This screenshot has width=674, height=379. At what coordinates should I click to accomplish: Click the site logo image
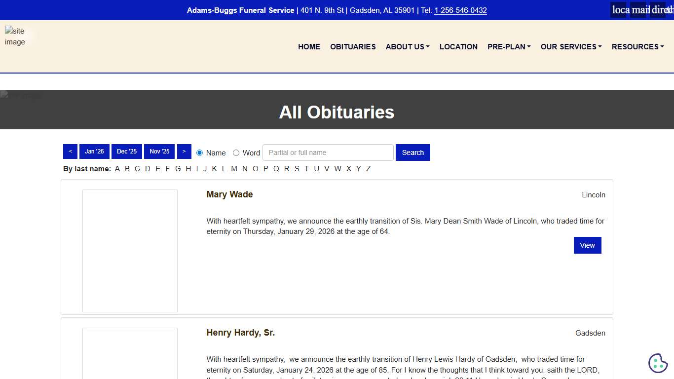tap(15, 36)
